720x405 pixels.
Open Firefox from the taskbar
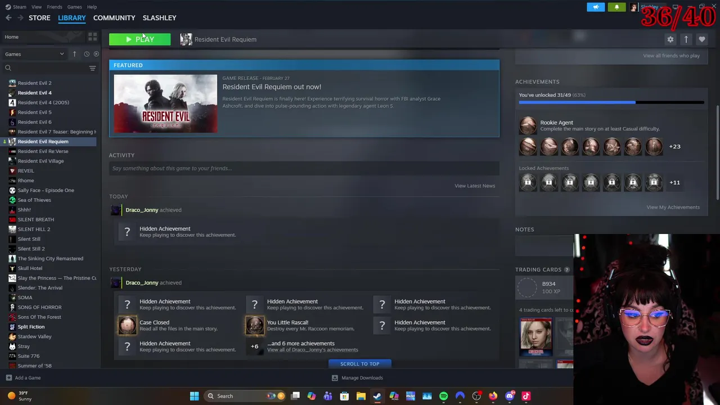[x=493, y=396]
